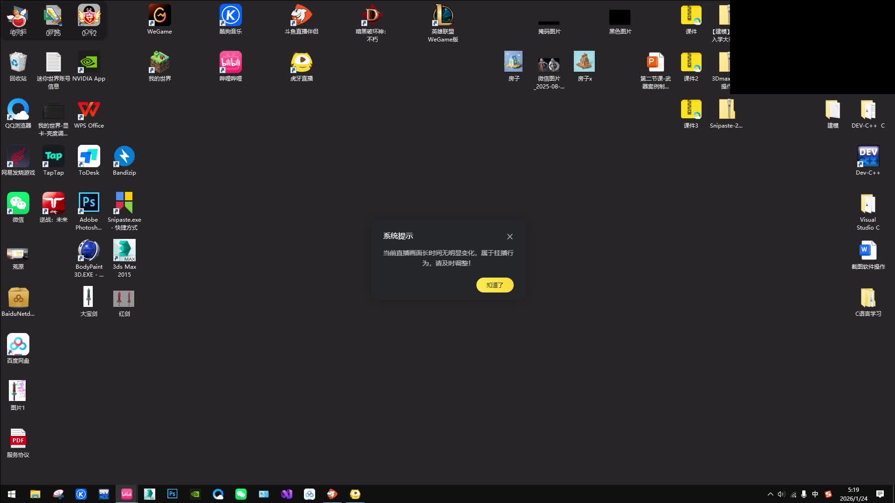Click the NVIDIA App desktop icon
The image size is (895, 503).
[89, 63]
